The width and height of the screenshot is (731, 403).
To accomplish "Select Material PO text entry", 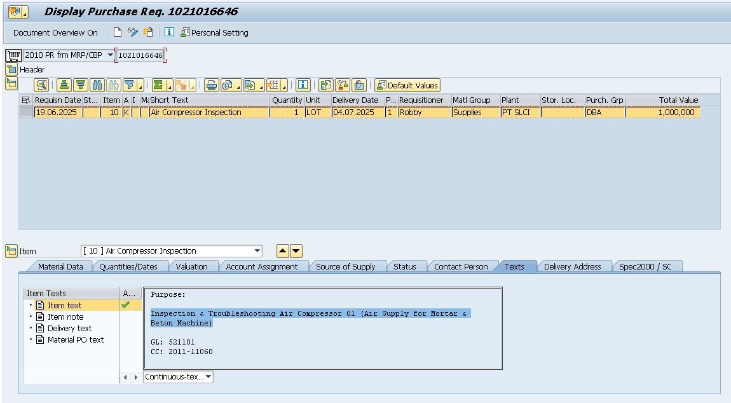I will [76, 339].
